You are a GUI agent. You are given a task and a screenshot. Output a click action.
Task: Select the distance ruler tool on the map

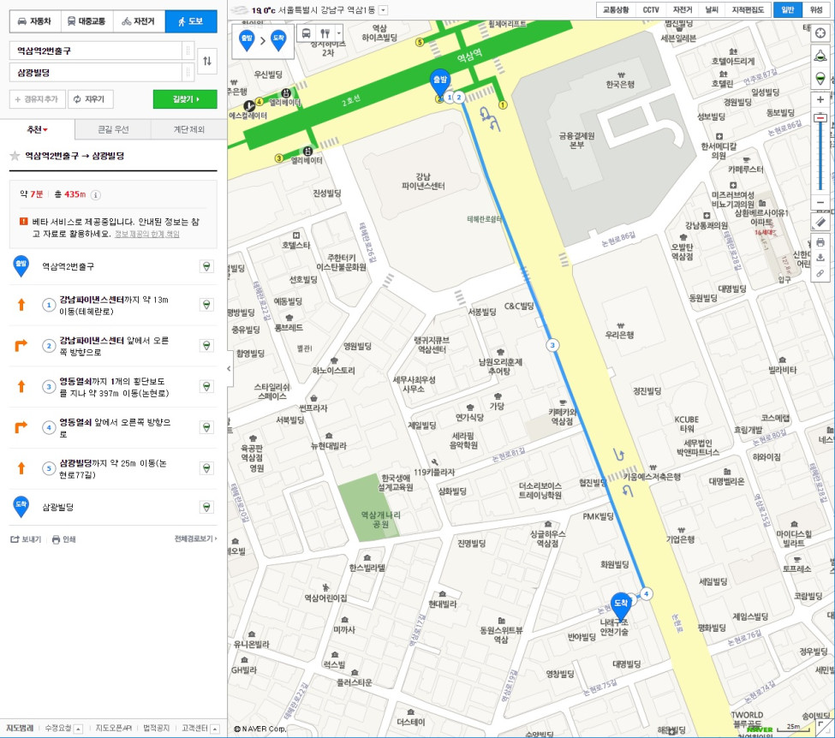coord(820,222)
